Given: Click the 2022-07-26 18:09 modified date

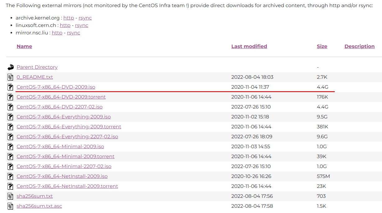Looking at the screenshot, I should click(252, 136).
